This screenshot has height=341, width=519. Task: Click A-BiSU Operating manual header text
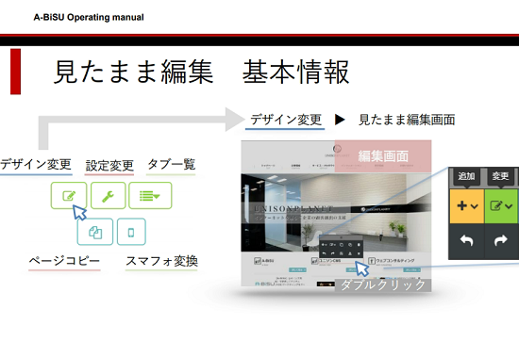(89, 17)
